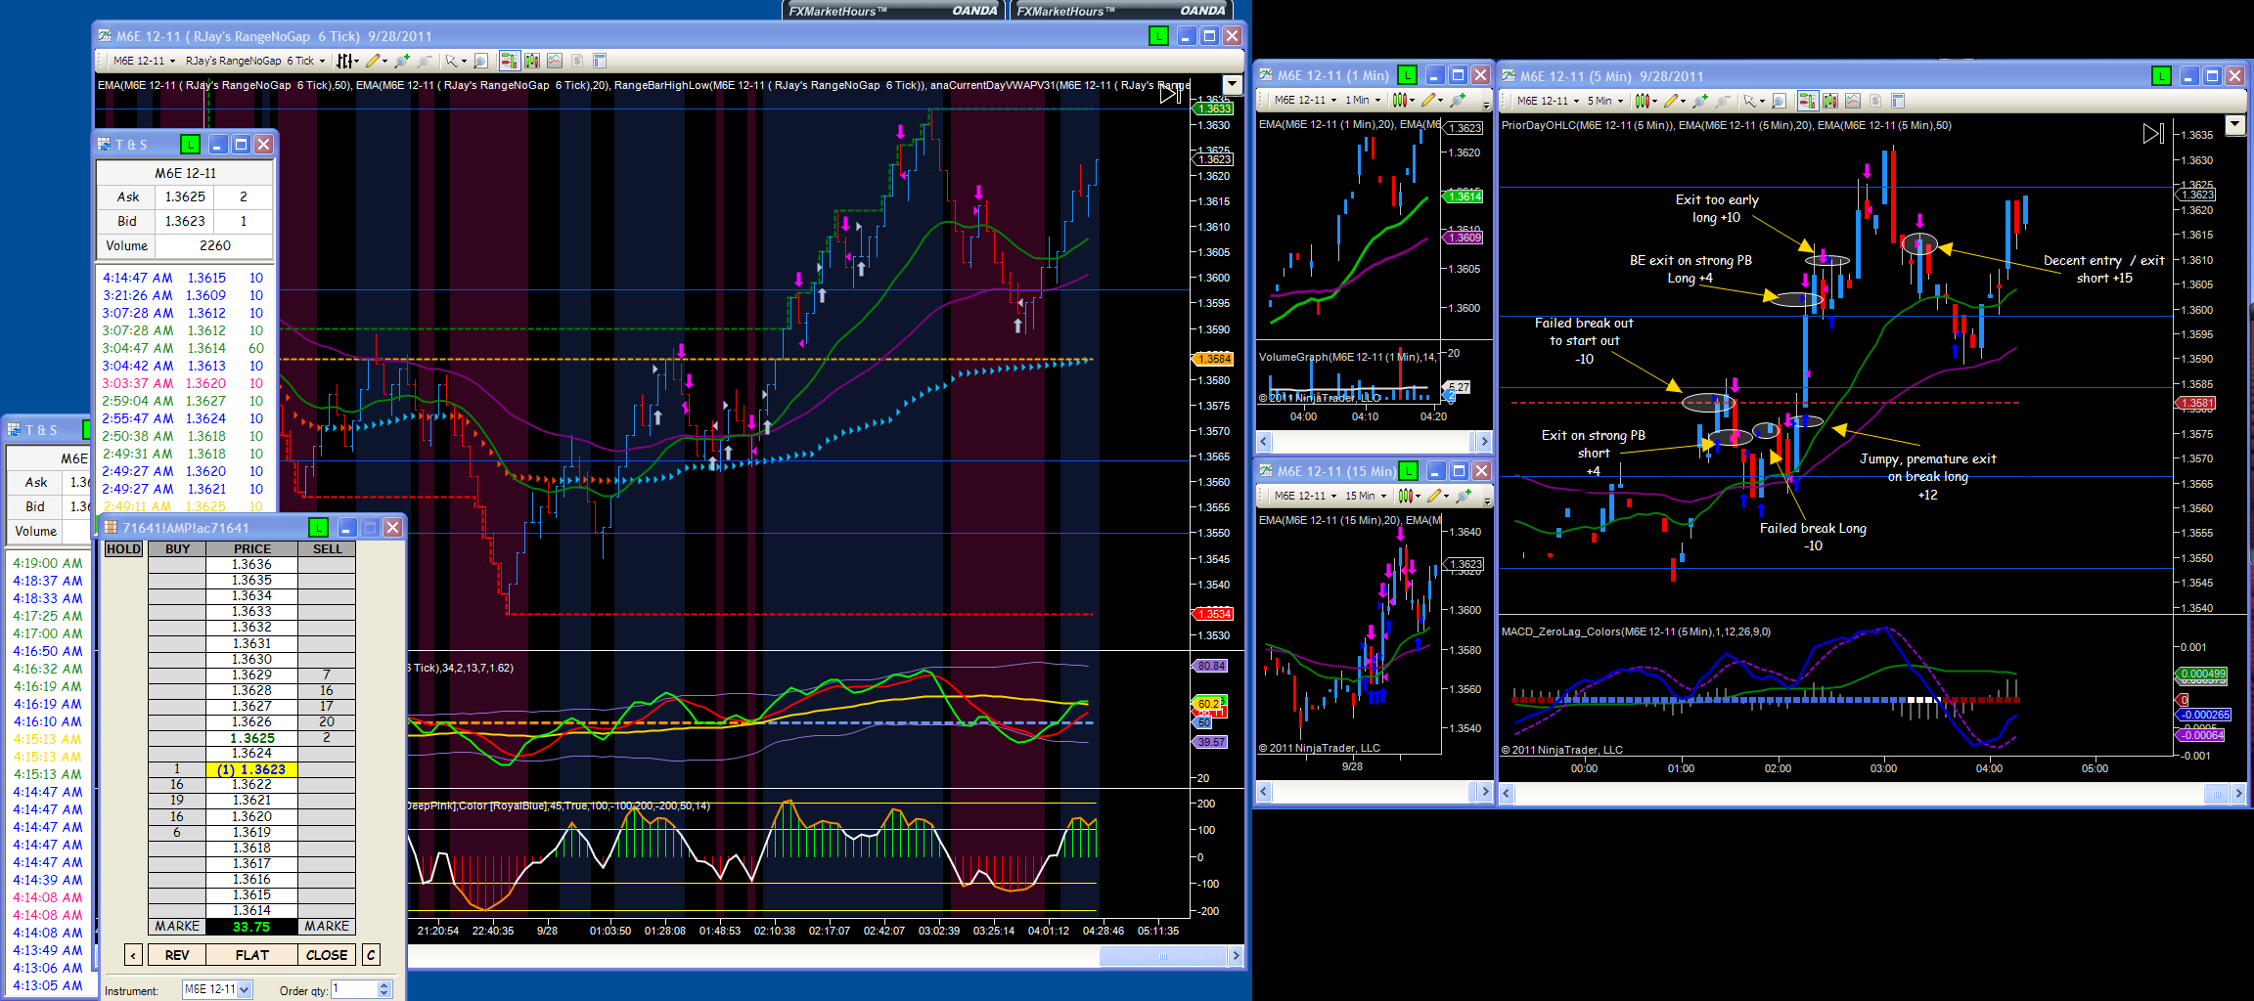Open Indicators icon in 5 Min chart toolbar

click(x=1830, y=101)
